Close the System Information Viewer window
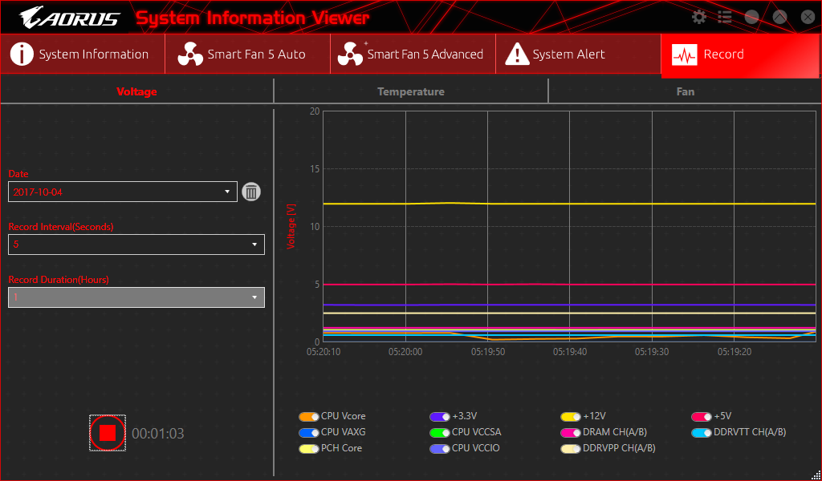Image resolution: width=822 pixels, height=481 pixels. 808,17
